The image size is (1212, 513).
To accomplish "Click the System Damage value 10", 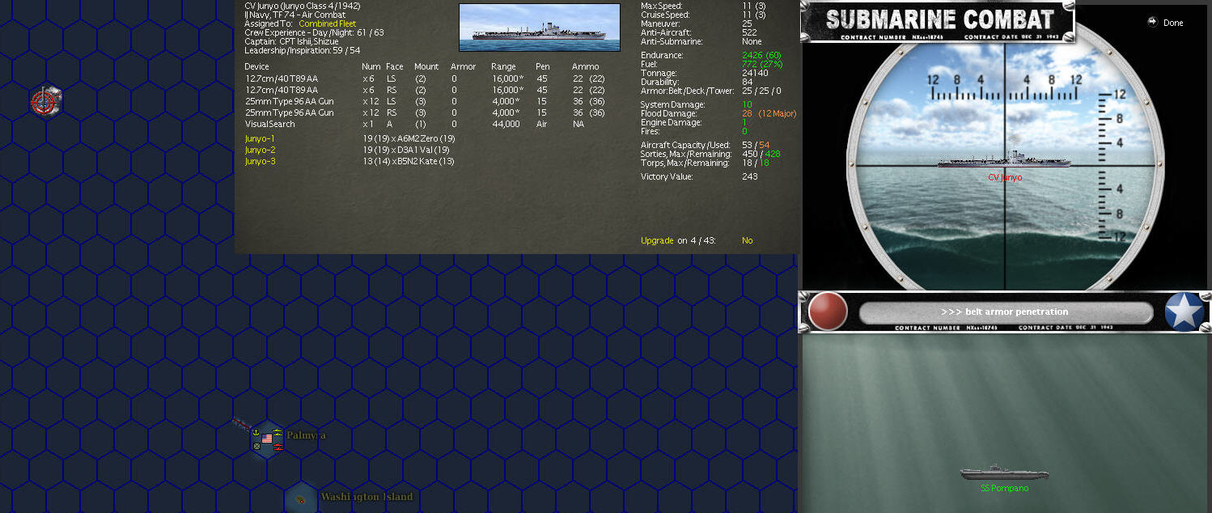I will coord(747,104).
